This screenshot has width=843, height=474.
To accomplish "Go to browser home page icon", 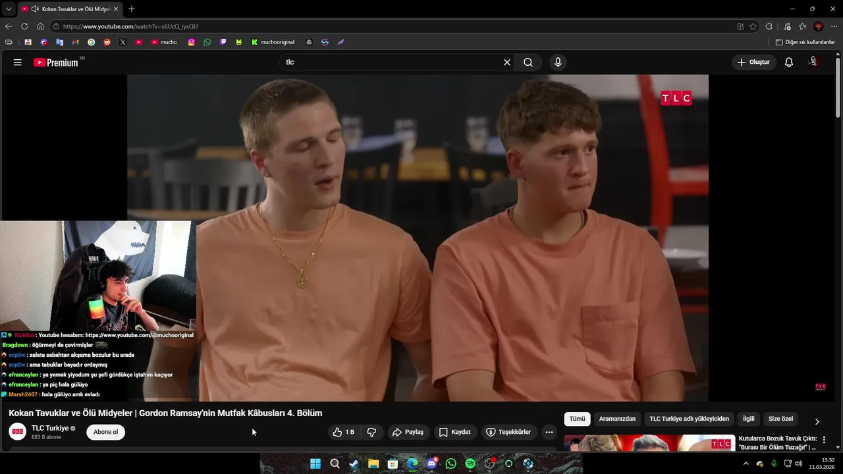I will (x=40, y=26).
